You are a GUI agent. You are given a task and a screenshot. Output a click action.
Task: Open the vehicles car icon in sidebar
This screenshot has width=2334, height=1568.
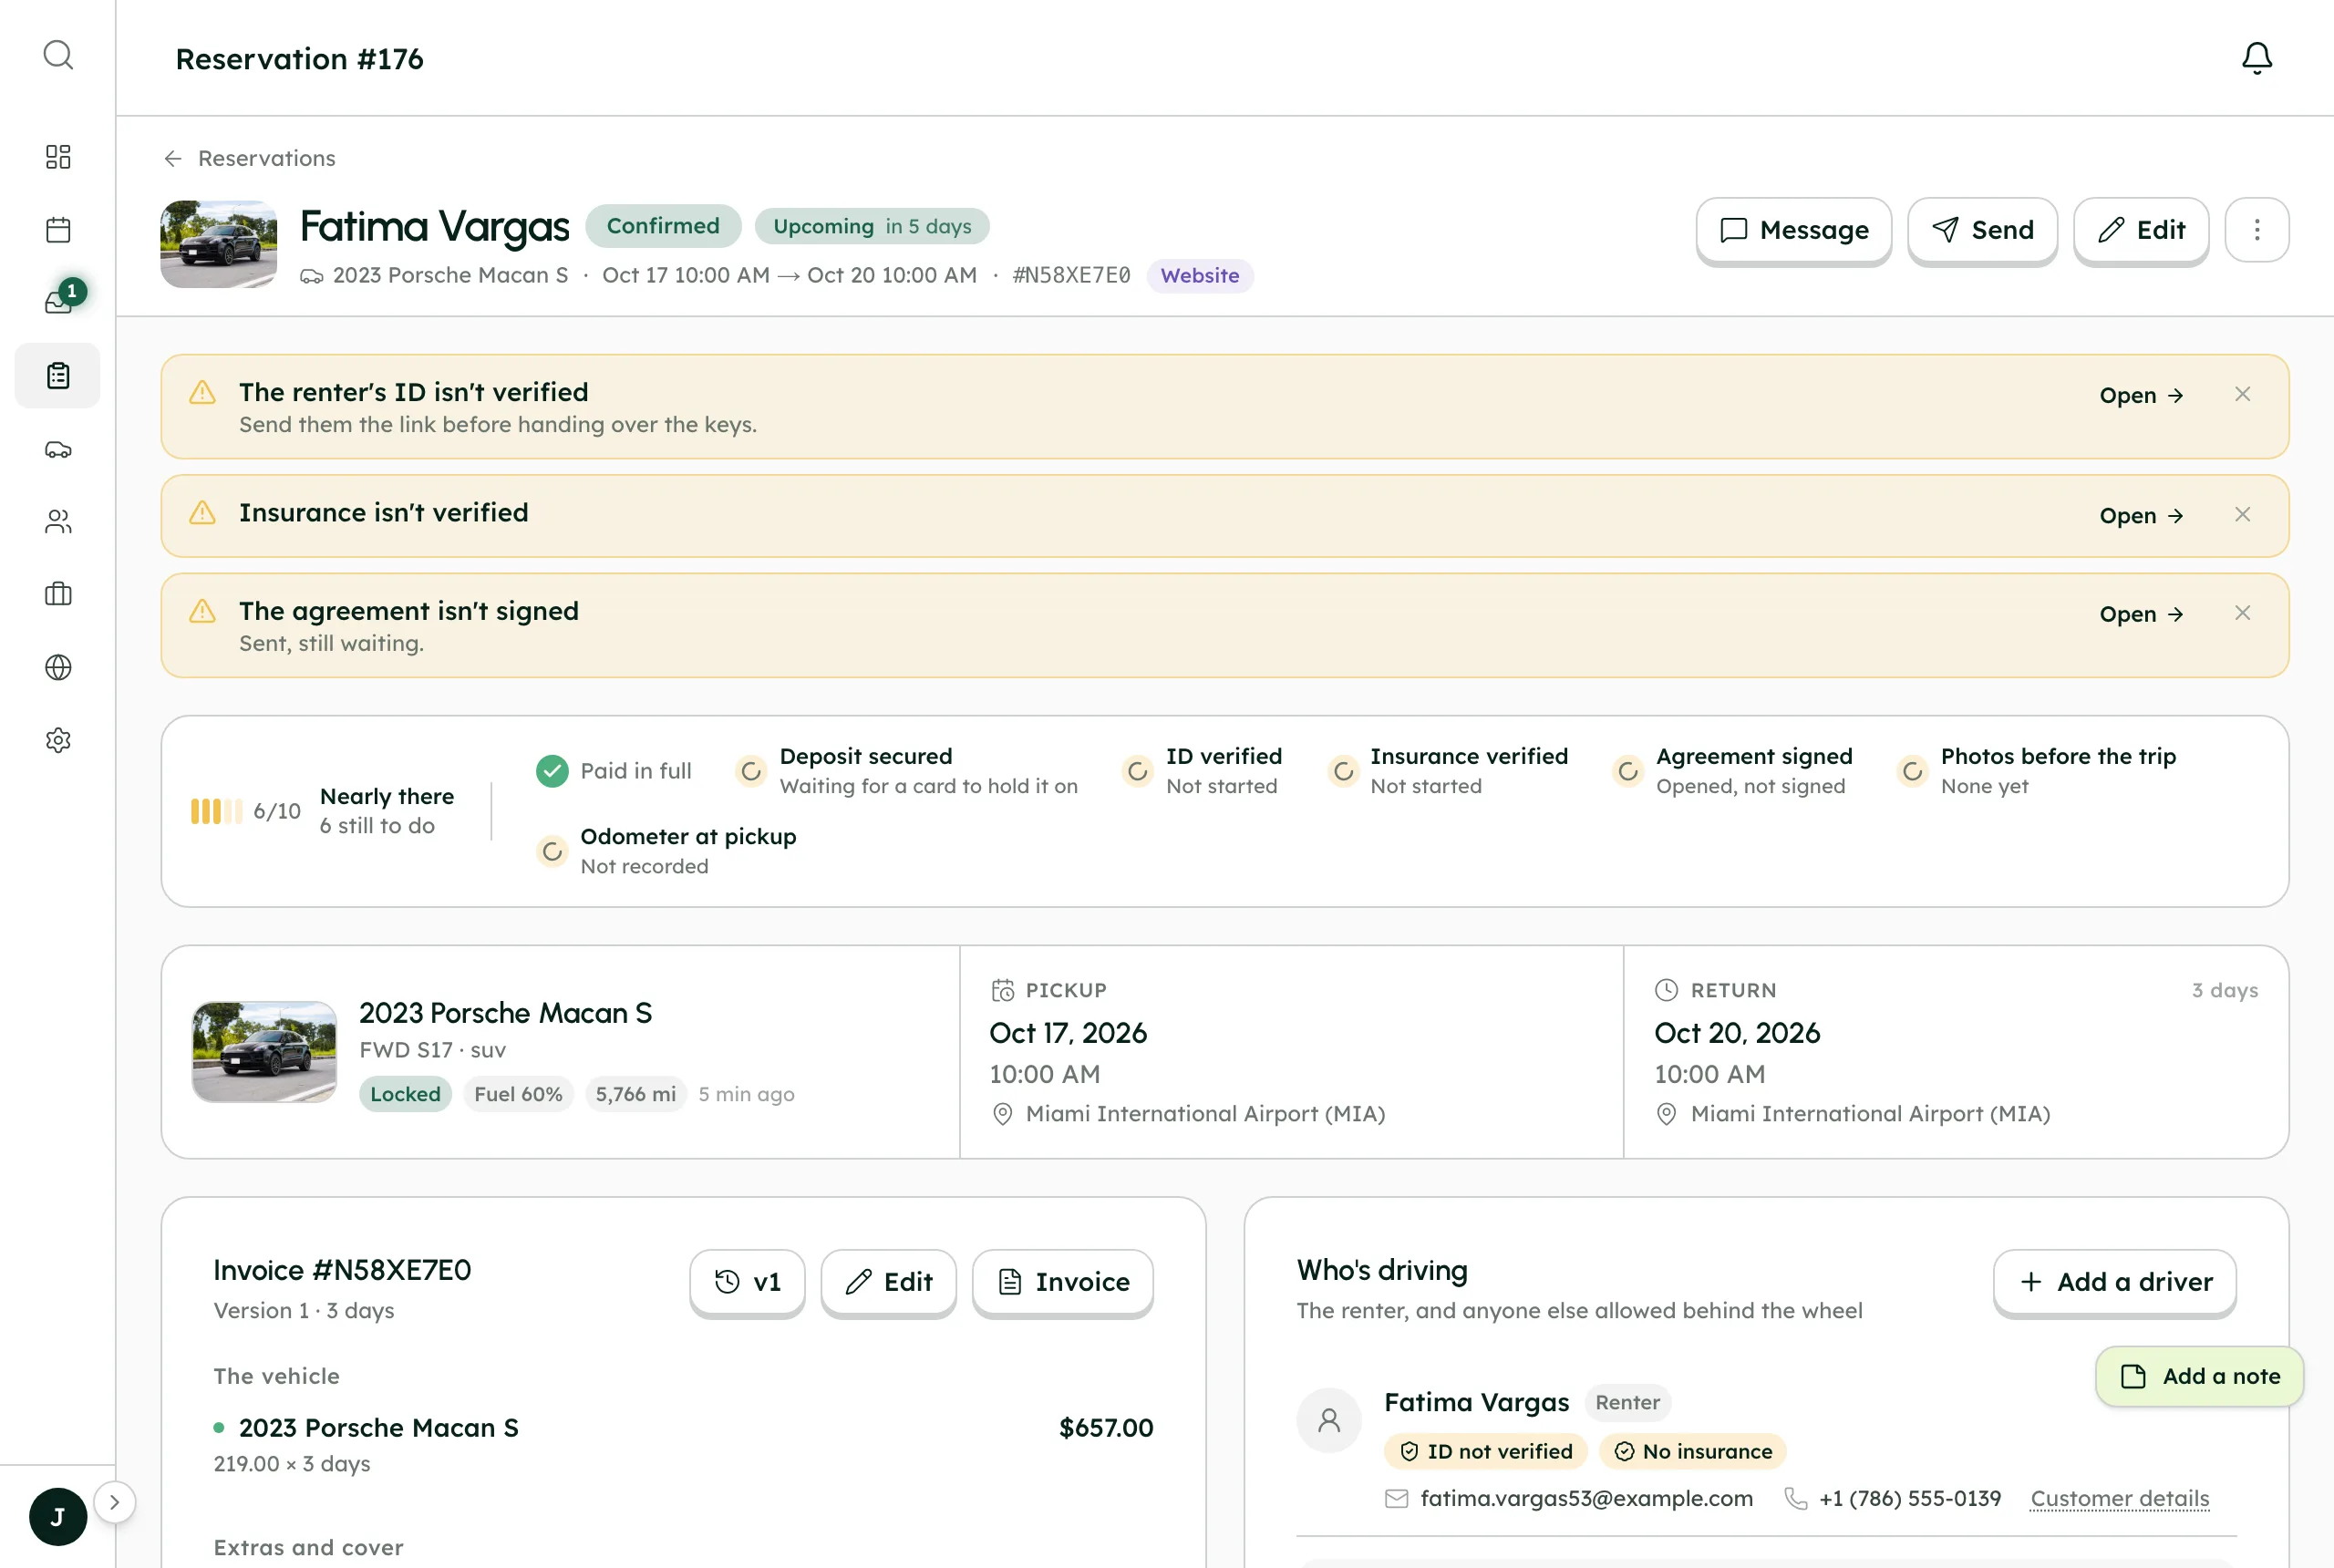[58, 449]
